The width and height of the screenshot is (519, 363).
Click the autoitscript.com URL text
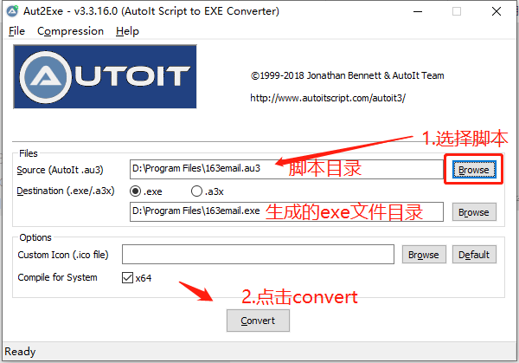click(x=328, y=98)
